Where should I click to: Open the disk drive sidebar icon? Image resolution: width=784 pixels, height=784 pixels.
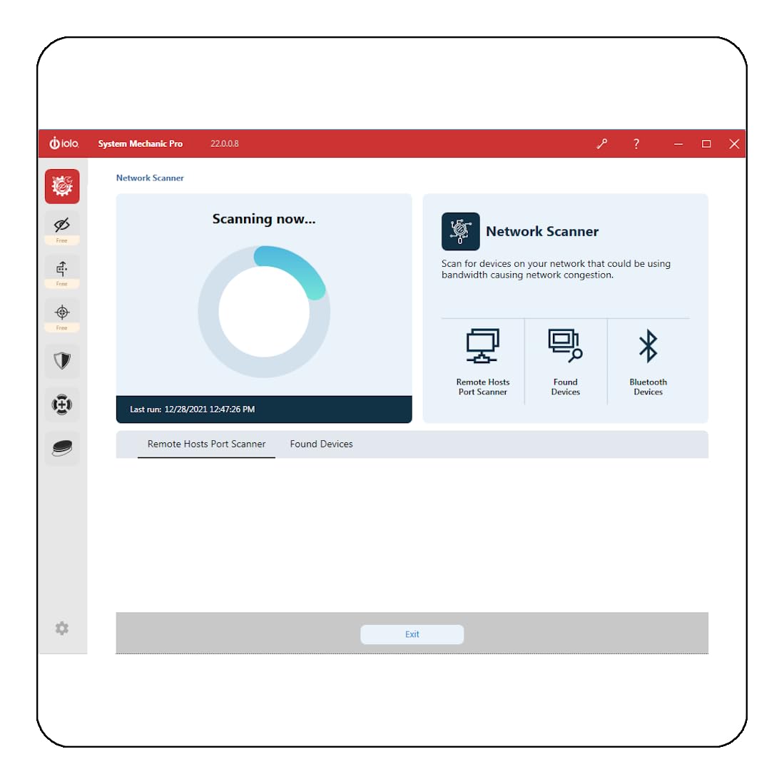point(62,448)
